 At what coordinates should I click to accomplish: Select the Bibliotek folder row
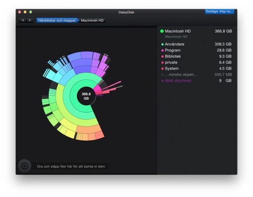[x=196, y=56]
